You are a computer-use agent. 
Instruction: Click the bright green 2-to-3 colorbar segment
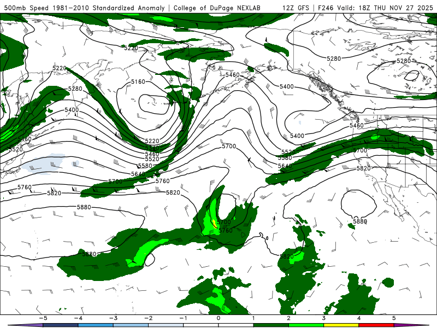coord(306,325)
